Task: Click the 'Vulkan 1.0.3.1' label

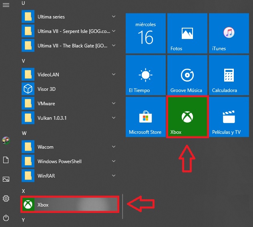Action: point(52,118)
